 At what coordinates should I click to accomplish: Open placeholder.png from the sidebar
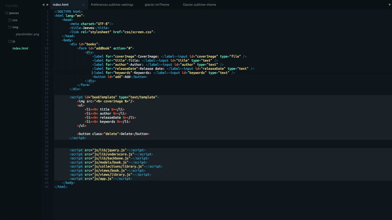click(x=27, y=34)
